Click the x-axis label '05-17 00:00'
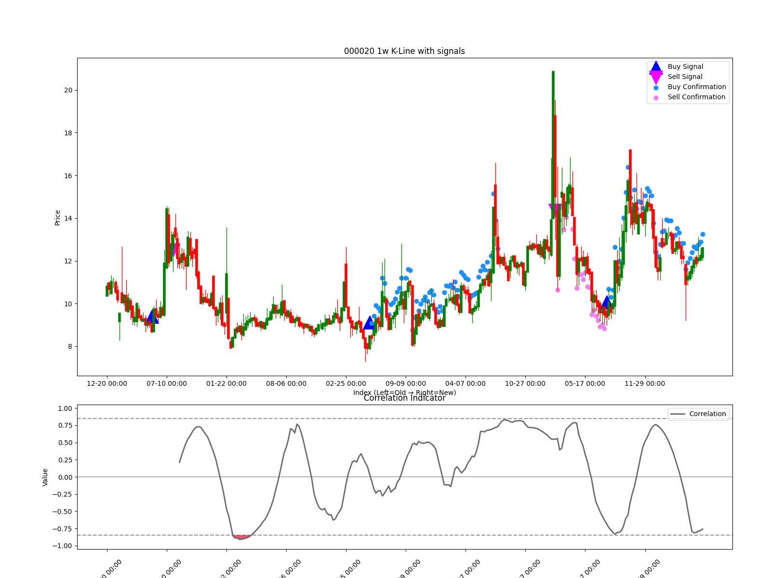 pos(585,384)
